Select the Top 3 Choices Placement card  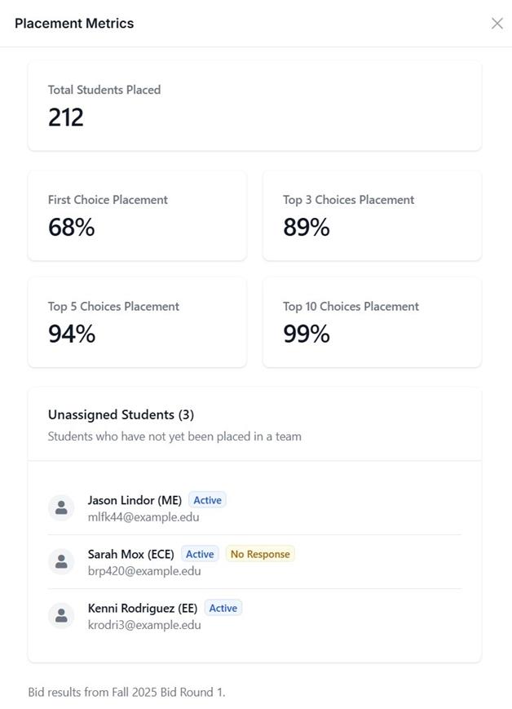(x=373, y=215)
